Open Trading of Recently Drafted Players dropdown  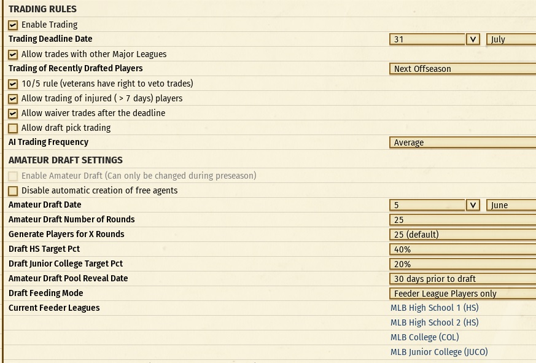pos(462,69)
